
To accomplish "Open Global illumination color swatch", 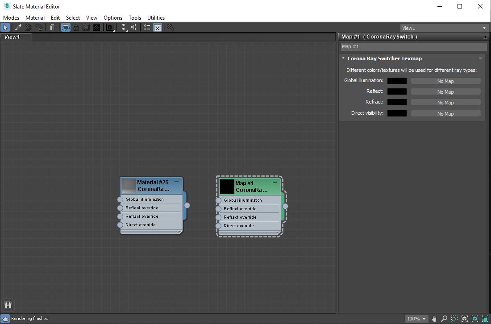I will click(397, 81).
